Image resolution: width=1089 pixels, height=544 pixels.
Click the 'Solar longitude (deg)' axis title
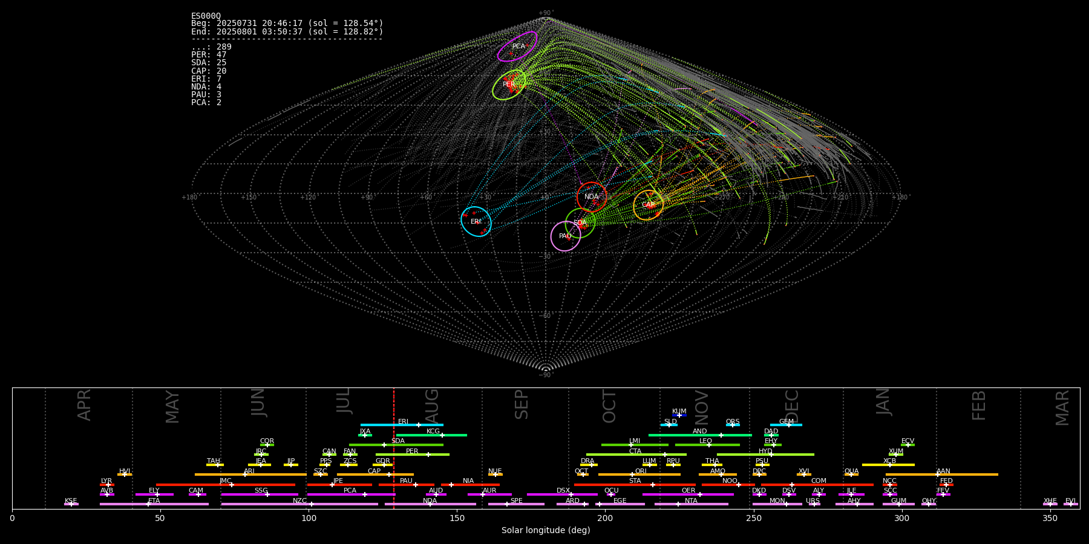pyautogui.click(x=546, y=531)
